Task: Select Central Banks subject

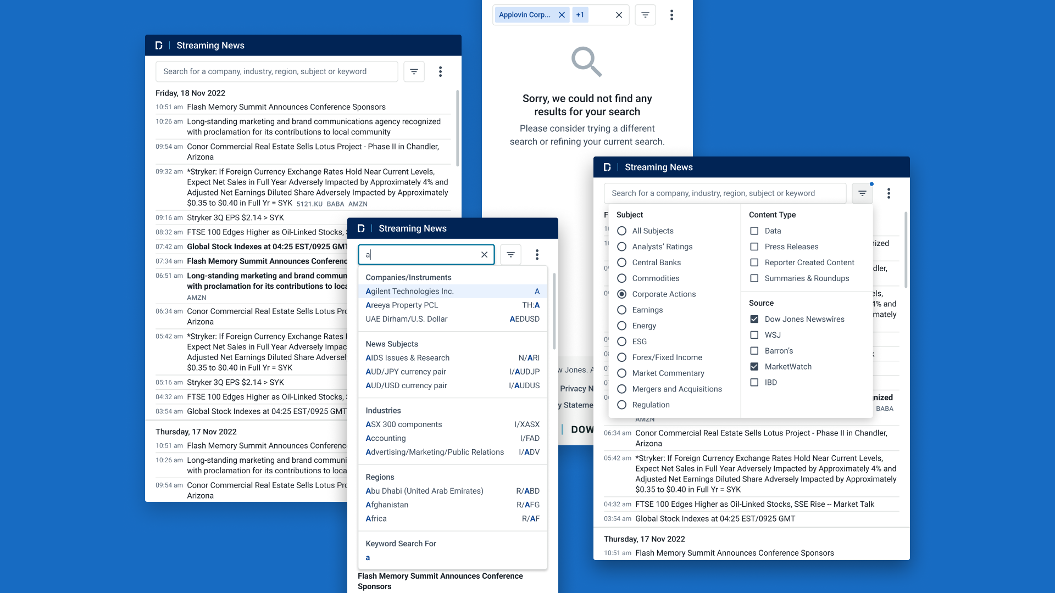Action: (x=621, y=262)
